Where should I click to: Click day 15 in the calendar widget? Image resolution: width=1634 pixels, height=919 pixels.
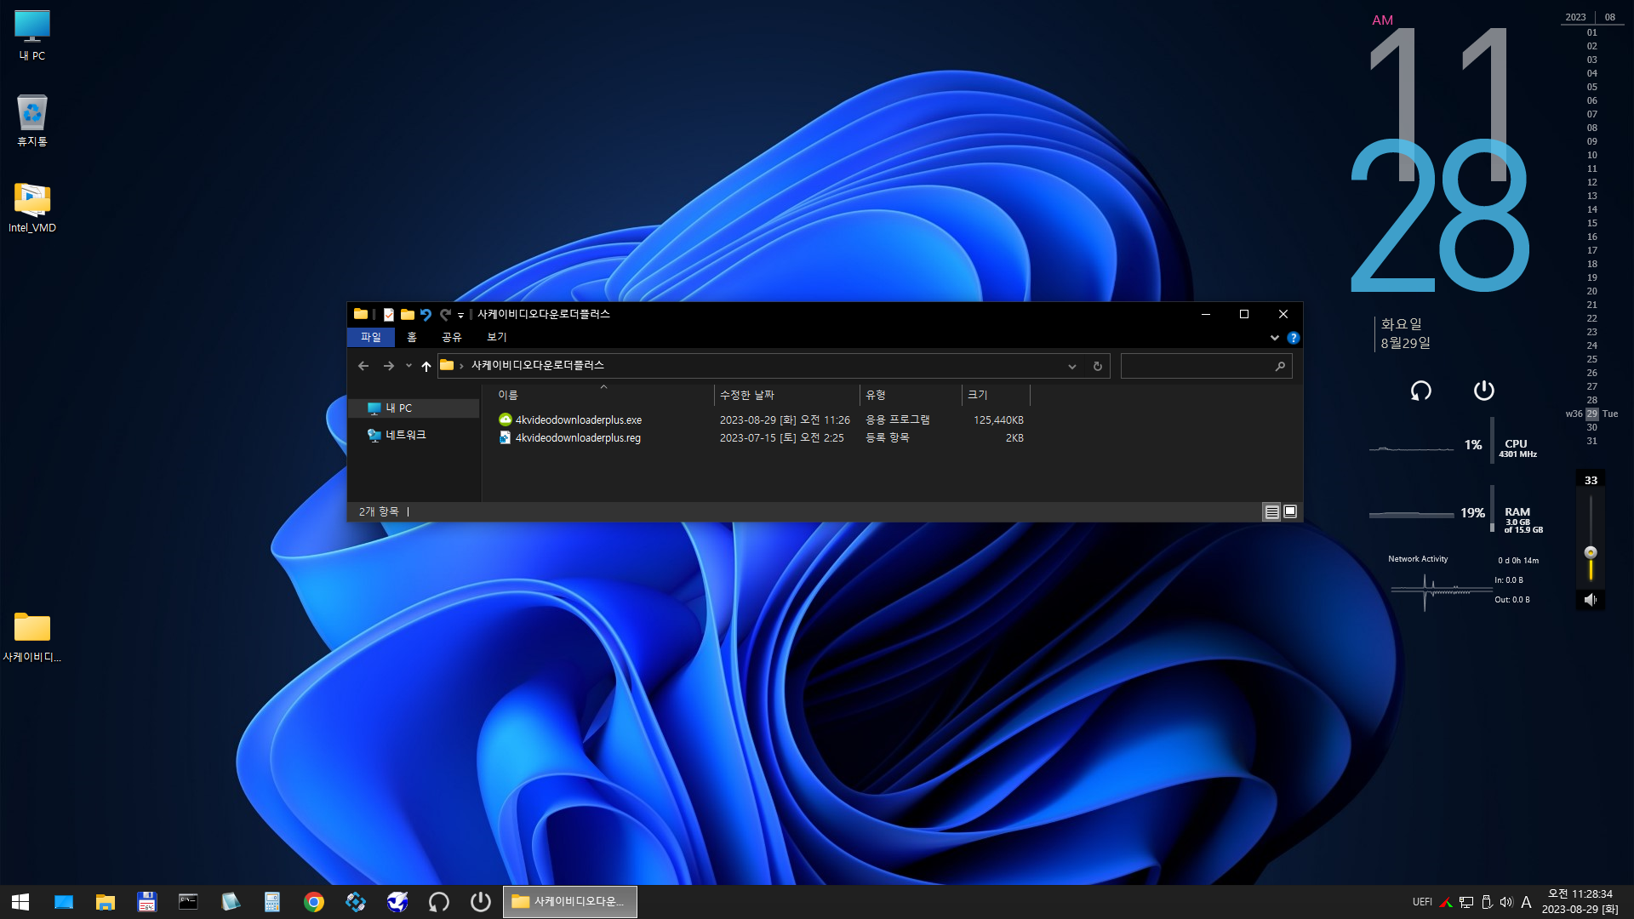pyautogui.click(x=1591, y=224)
